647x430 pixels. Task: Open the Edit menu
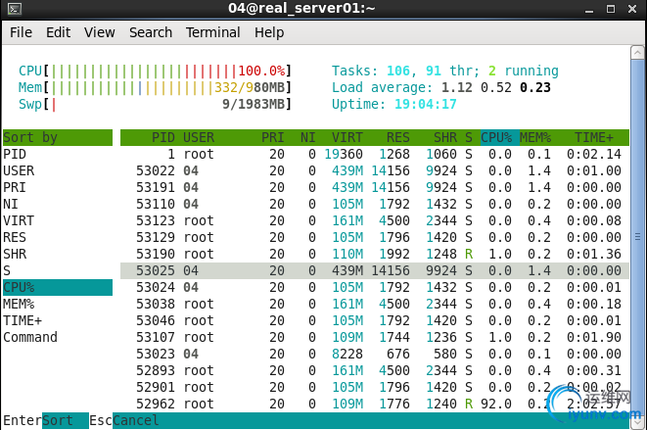(58, 32)
